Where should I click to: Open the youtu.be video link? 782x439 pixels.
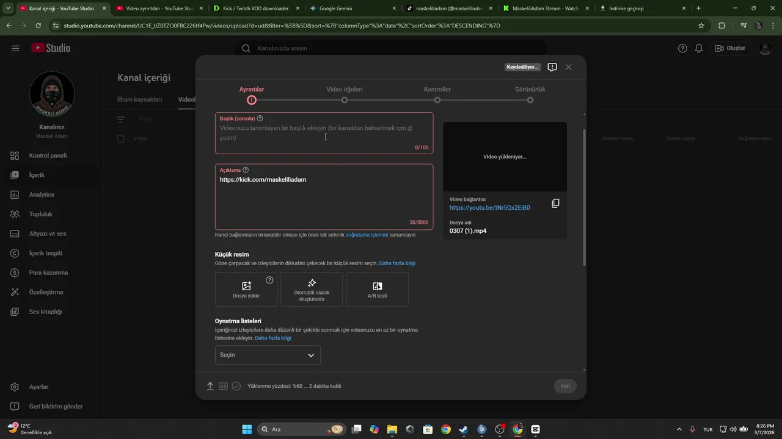(x=489, y=208)
